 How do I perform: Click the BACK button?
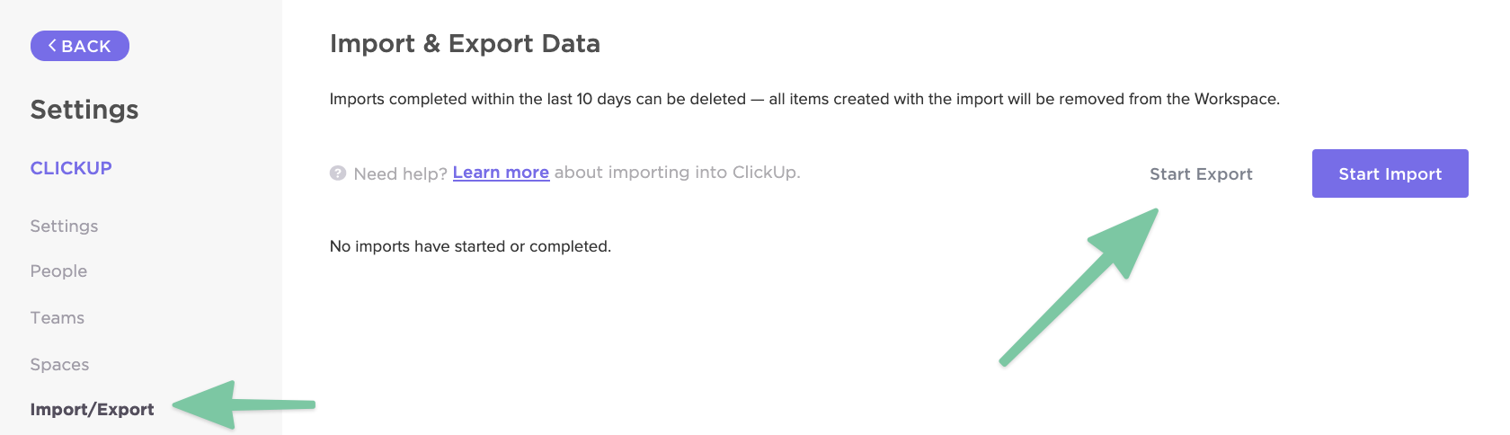coord(80,46)
